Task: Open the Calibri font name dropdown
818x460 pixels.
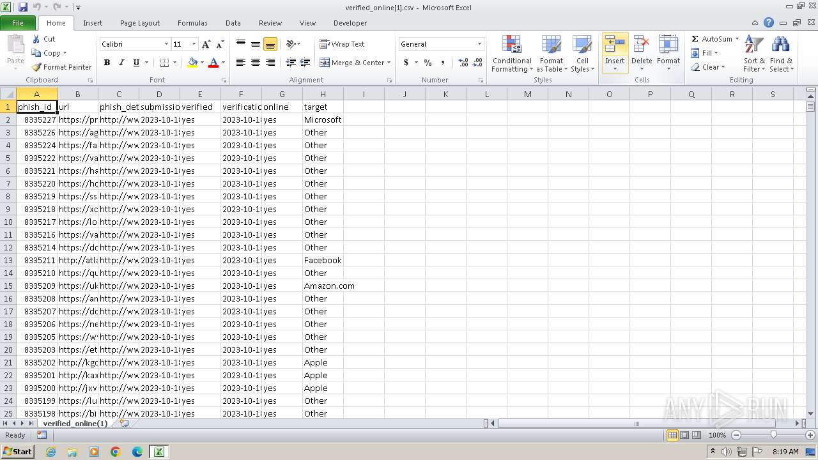Action: (x=166, y=44)
